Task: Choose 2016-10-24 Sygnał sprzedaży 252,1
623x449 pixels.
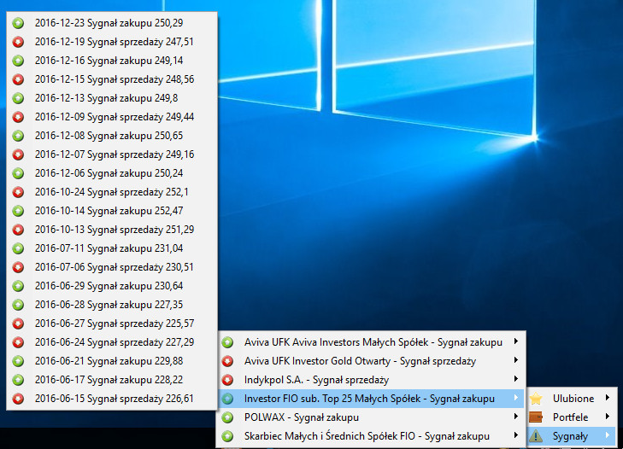Action: pyautogui.click(x=111, y=192)
